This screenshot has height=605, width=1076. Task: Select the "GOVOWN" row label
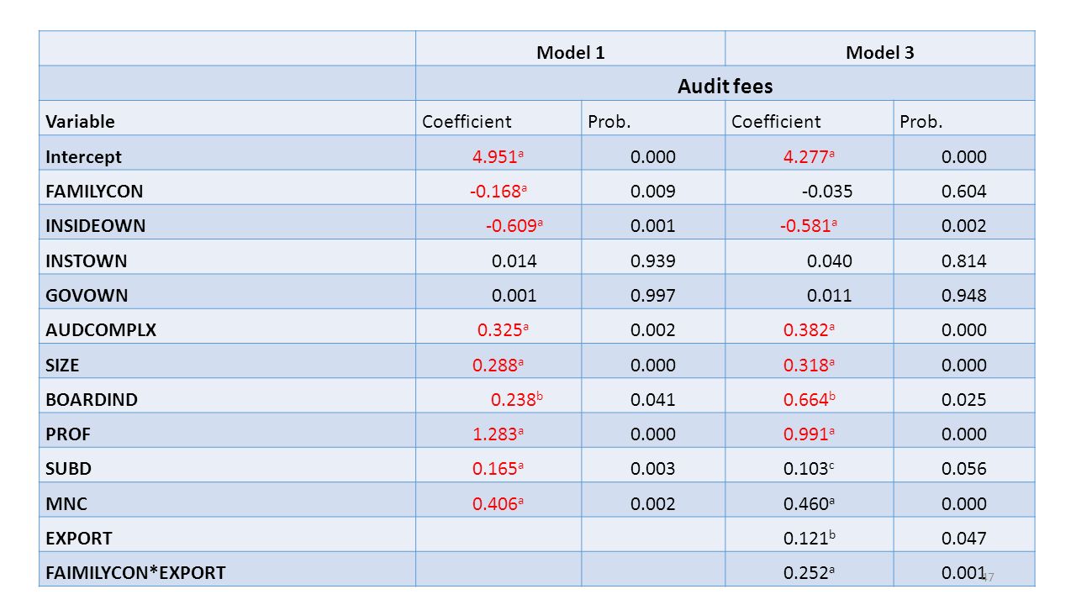pos(87,296)
